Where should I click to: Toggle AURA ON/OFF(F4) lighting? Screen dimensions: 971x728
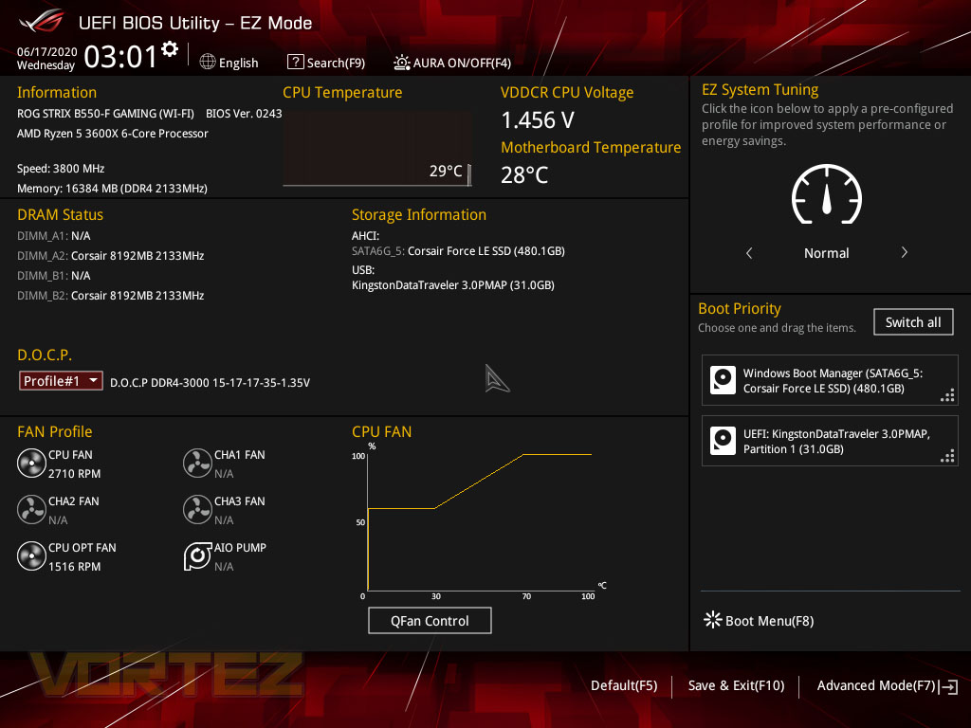click(452, 63)
